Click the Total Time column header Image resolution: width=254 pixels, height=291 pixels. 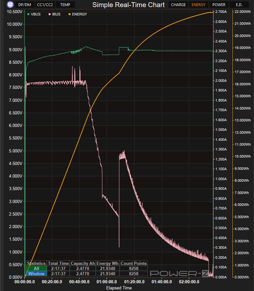(58, 263)
